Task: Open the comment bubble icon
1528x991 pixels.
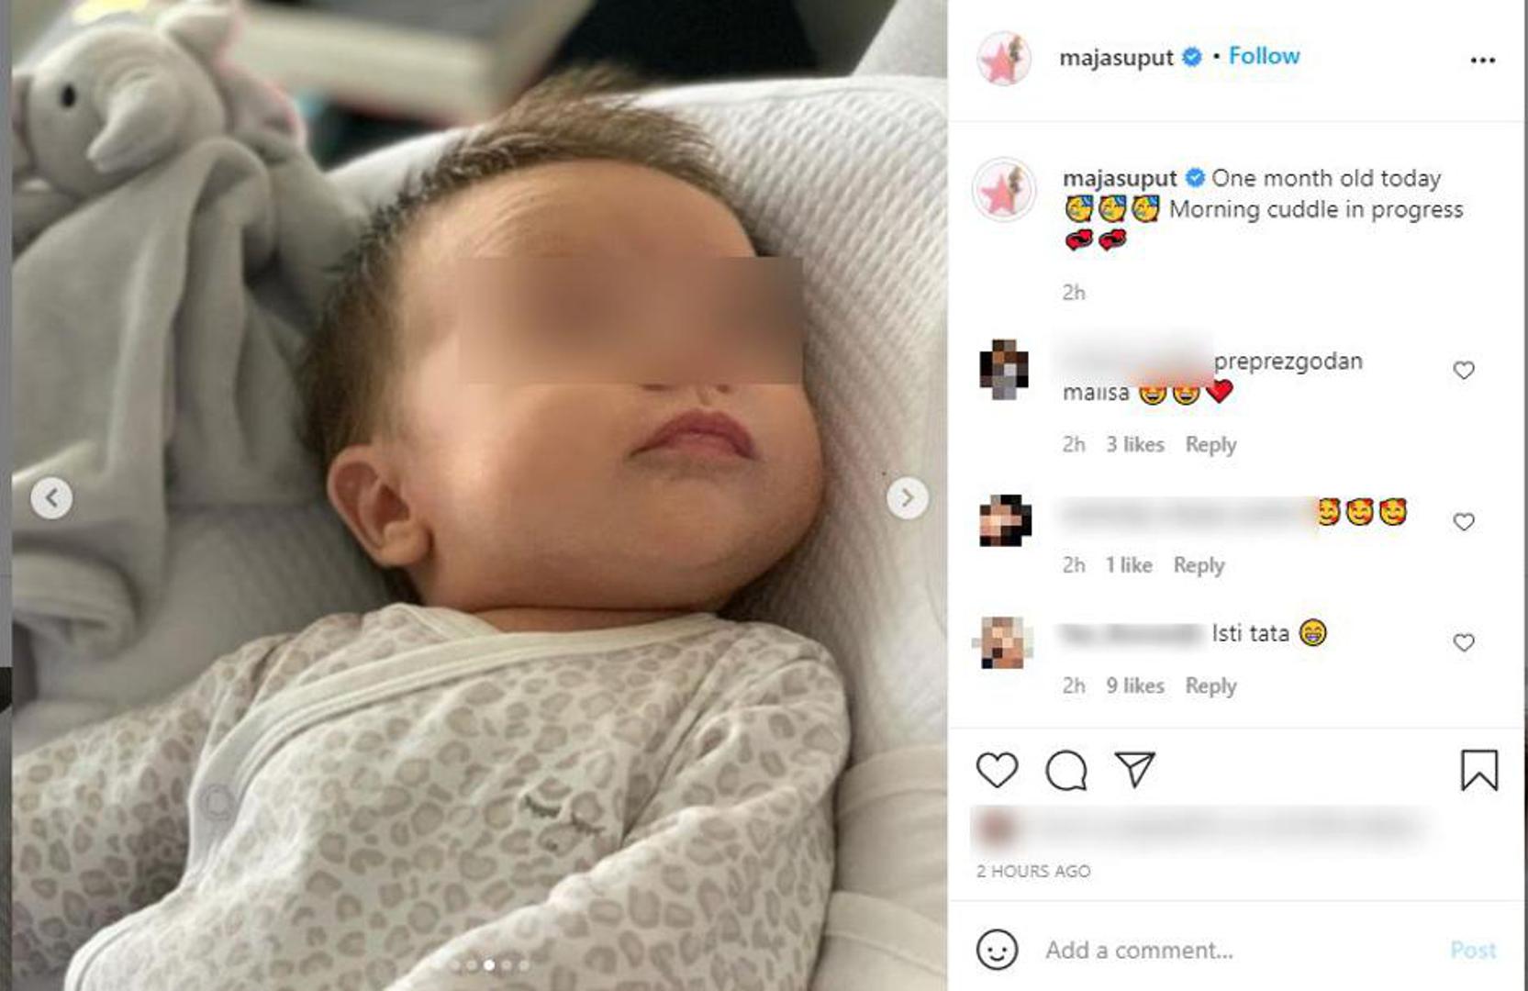Action: [1065, 770]
